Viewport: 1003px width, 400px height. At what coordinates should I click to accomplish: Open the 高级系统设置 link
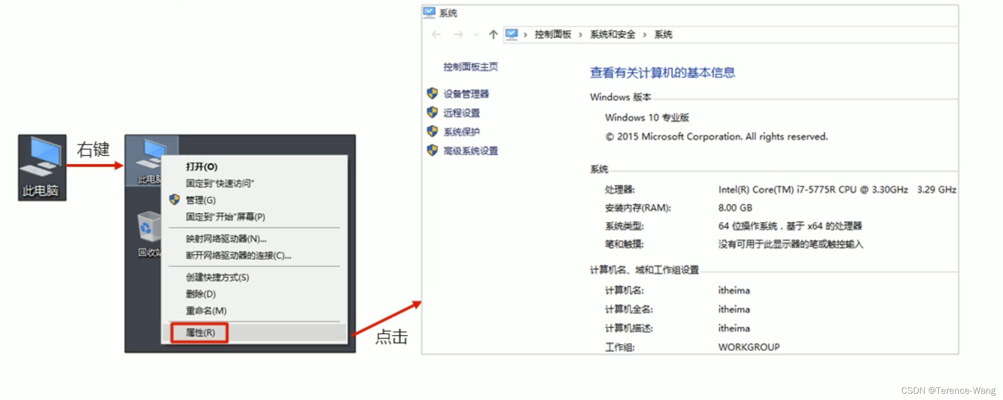471,151
